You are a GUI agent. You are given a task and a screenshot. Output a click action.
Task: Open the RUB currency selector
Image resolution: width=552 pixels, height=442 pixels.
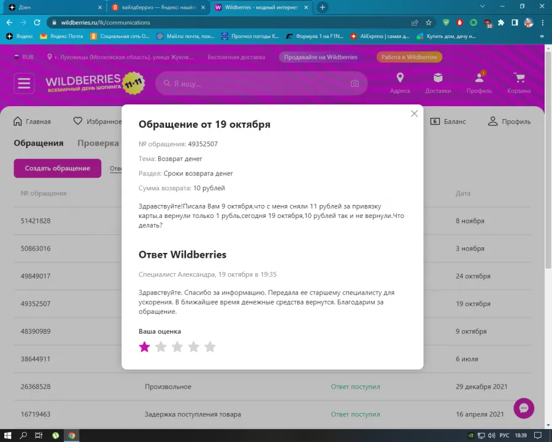pos(24,57)
